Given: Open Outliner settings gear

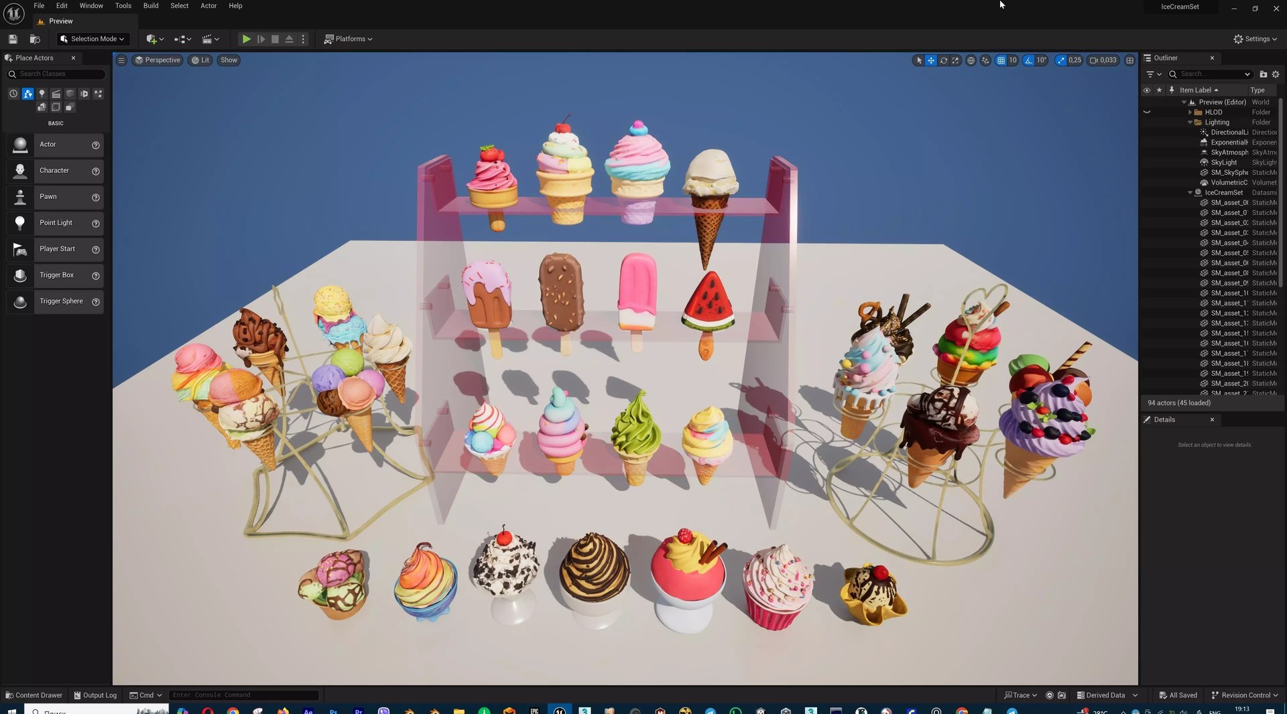Looking at the screenshot, I should pyautogui.click(x=1276, y=74).
